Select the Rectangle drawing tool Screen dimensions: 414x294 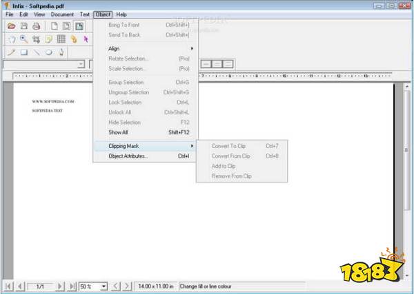[23, 52]
